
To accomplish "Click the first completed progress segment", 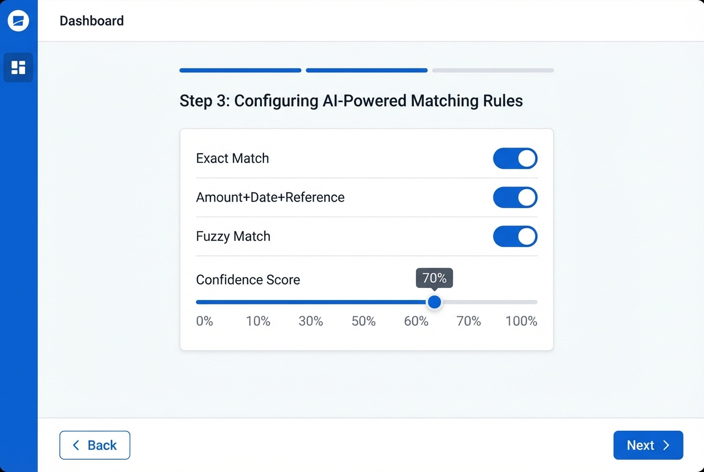I will pos(239,70).
